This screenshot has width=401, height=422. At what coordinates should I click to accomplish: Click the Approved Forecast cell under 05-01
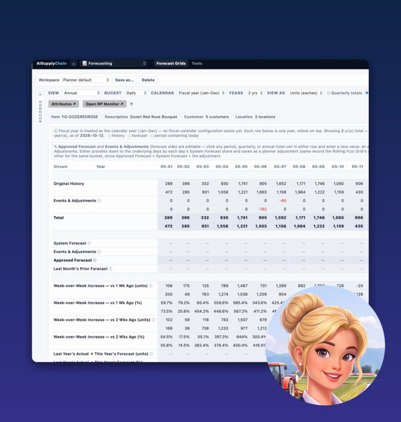[166, 260]
